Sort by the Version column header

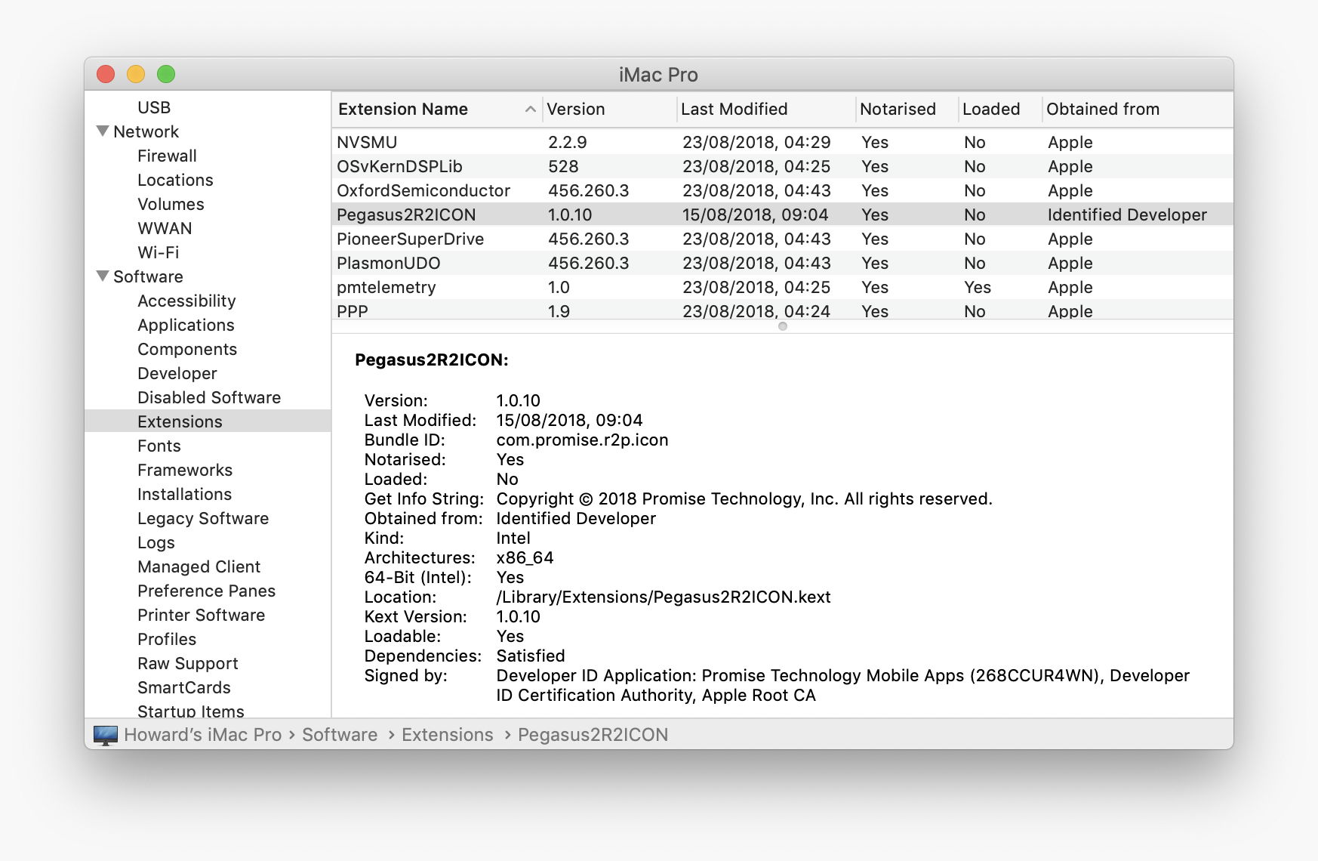(575, 110)
